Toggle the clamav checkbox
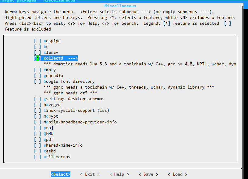This screenshot has height=179, width=248. click(37, 53)
